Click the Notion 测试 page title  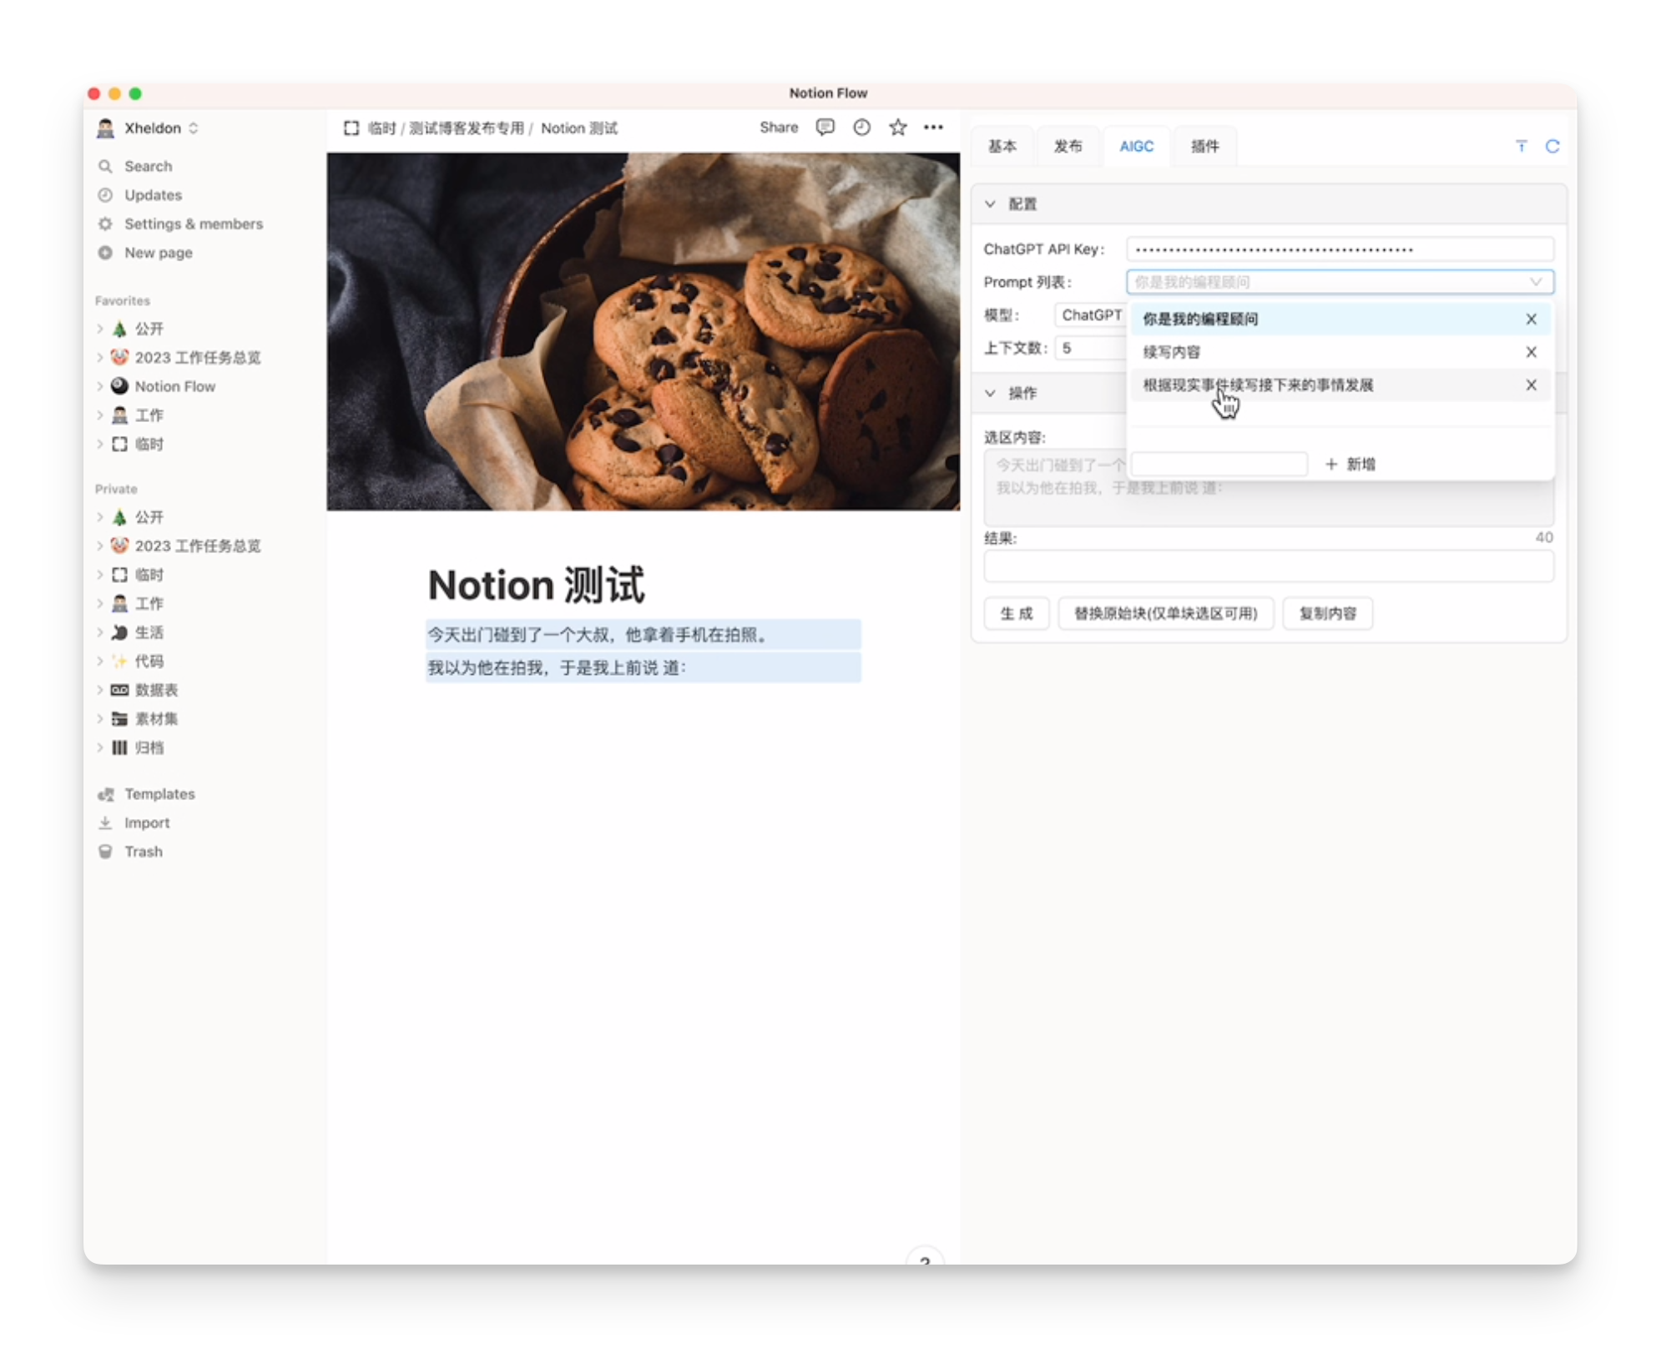[536, 585]
